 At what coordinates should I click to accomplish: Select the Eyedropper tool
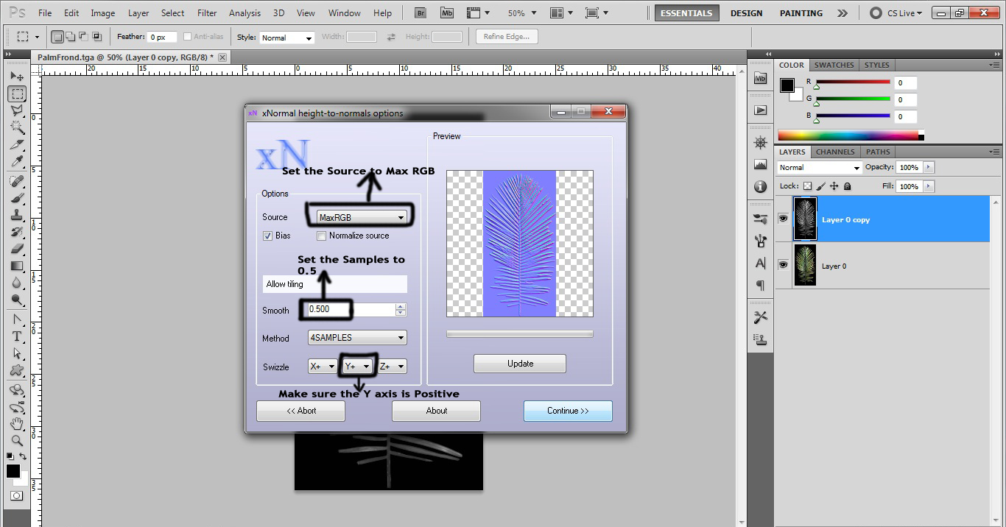coord(17,162)
